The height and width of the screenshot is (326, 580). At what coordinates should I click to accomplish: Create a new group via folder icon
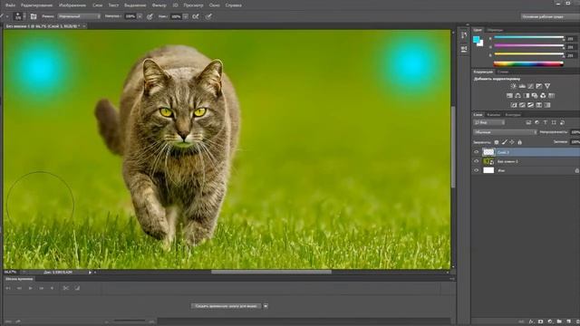(559, 322)
